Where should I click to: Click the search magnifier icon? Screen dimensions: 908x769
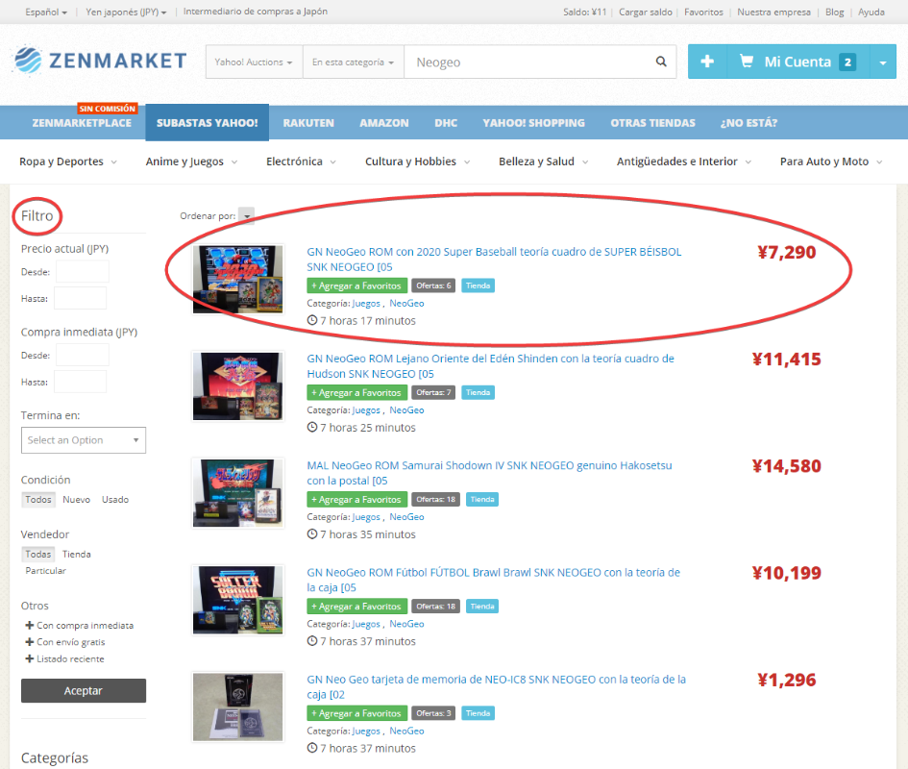coord(661,62)
